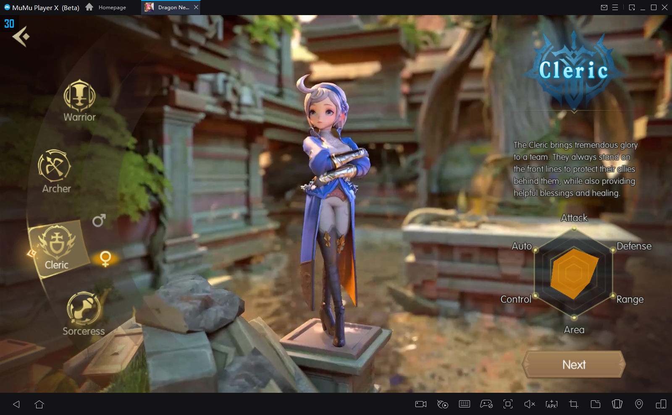Open the mail envelope icon
This screenshot has width=672, height=415.
[x=604, y=8]
